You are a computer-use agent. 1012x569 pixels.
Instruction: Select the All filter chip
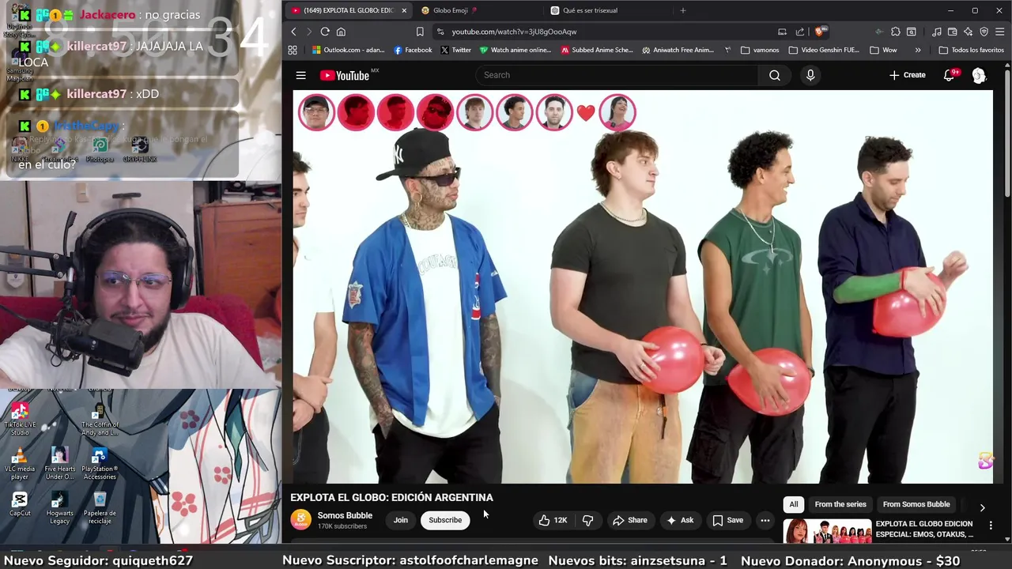[x=794, y=504]
